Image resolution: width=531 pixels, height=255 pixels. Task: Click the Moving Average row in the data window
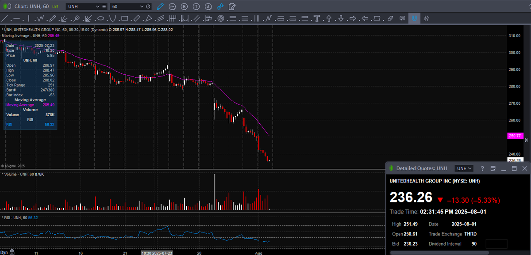pyautogui.click(x=30, y=105)
